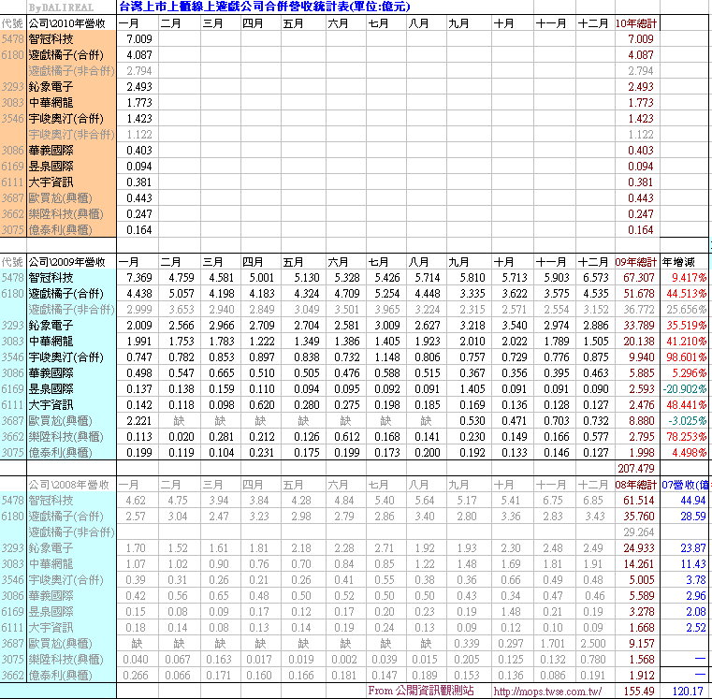Viewport: 712px width, 699px height.
Task: Click the 09年總計 column header
Action: (636, 262)
